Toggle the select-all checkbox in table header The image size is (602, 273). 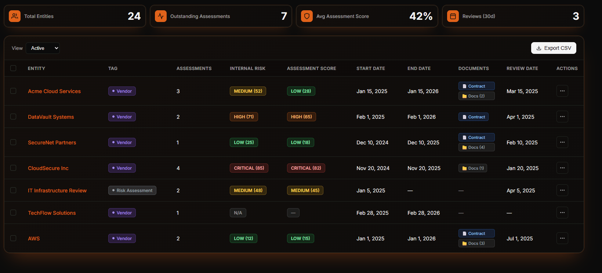[x=13, y=68]
